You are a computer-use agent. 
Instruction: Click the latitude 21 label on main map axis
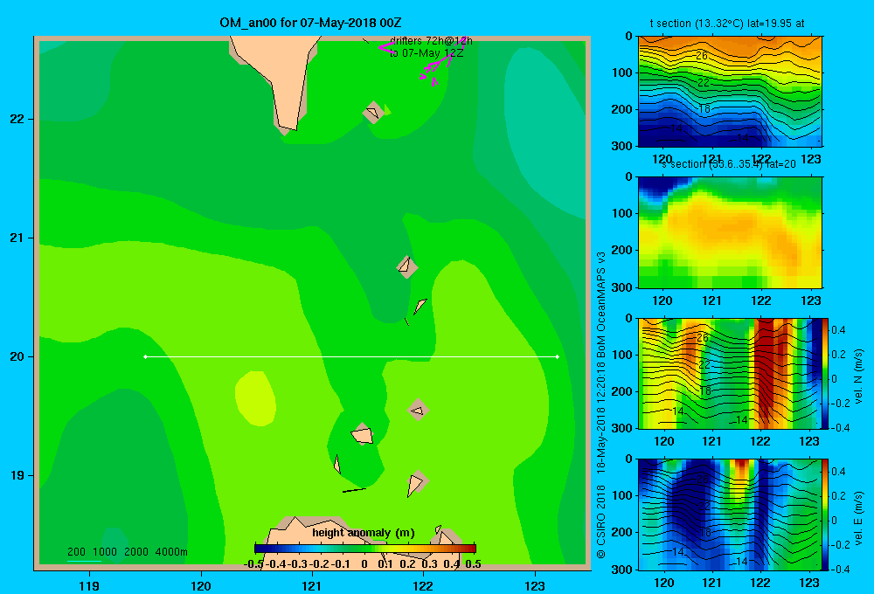(17, 238)
